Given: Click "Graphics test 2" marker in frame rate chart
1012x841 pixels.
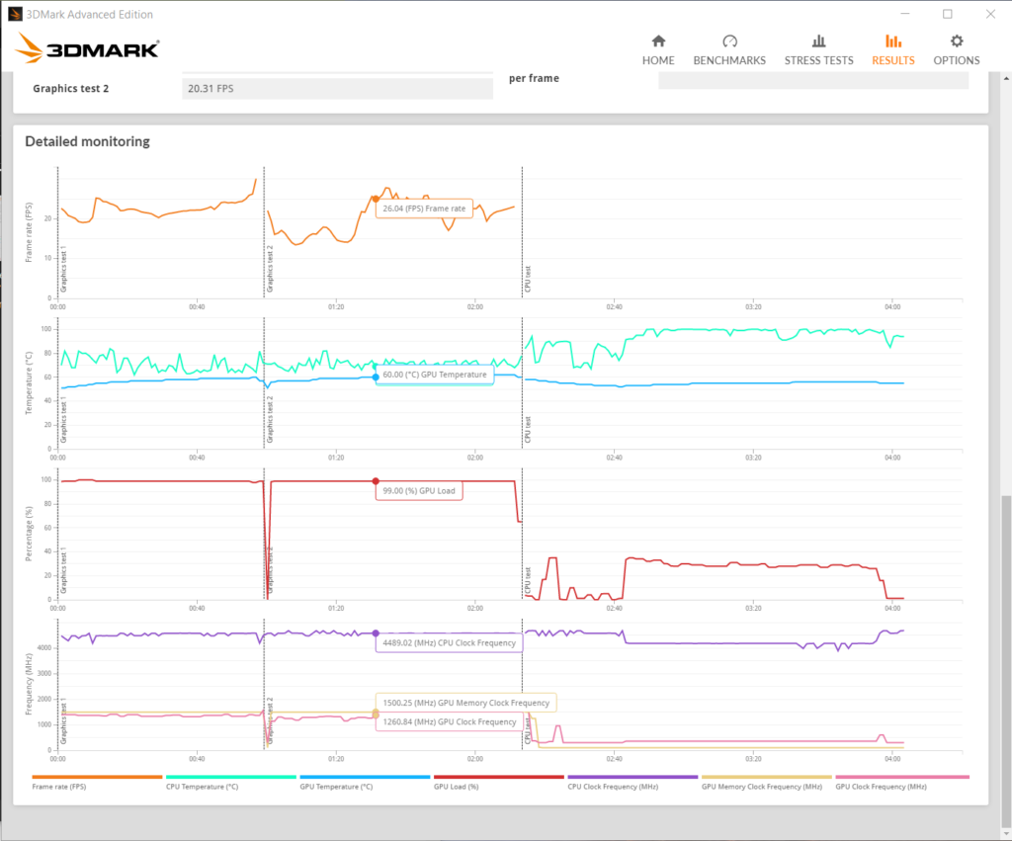Looking at the screenshot, I should (x=270, y=269).
